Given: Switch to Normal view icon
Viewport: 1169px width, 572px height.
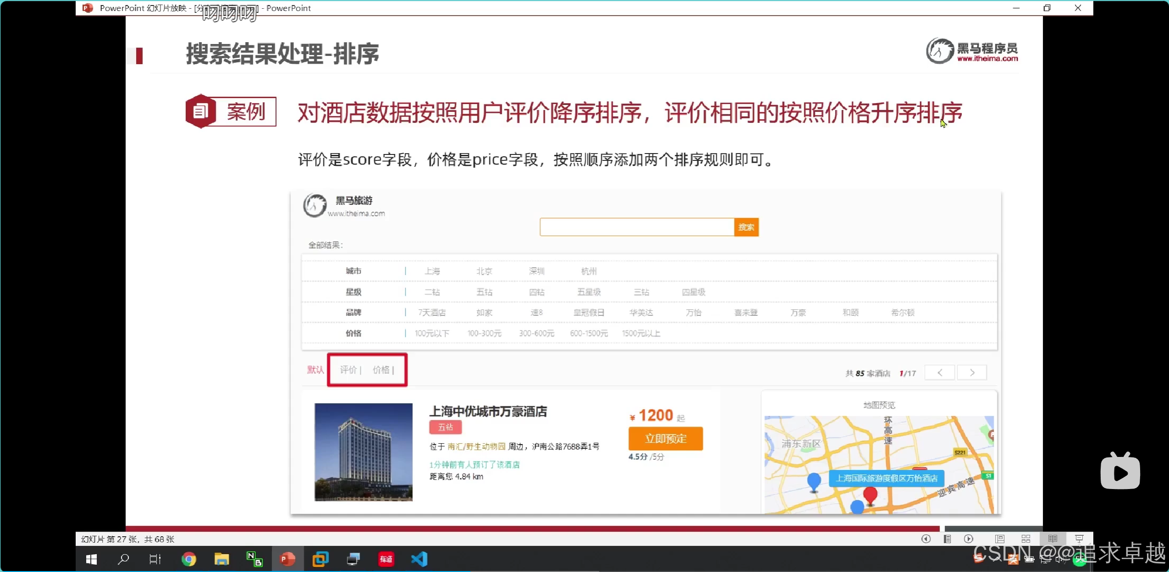Looking at the screenshot, I should [x=1000, y=539].
